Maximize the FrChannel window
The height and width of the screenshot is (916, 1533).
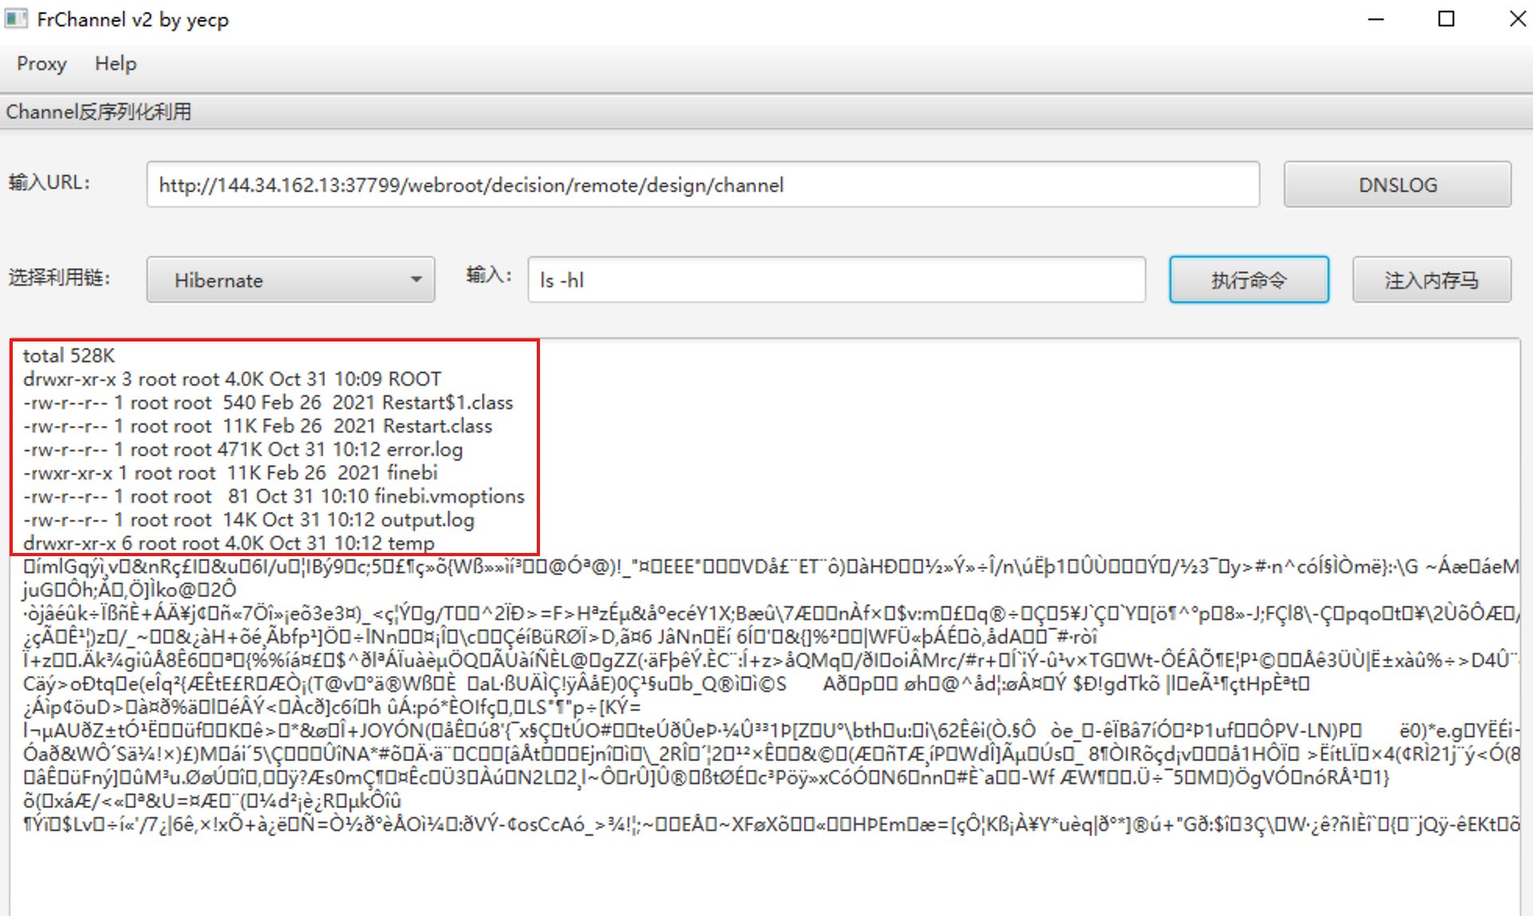pos(1446,19)
